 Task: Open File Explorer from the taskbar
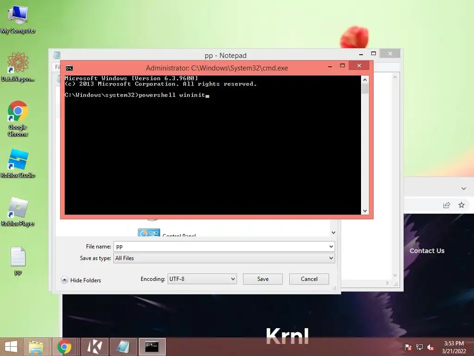(x=36, y=347)
